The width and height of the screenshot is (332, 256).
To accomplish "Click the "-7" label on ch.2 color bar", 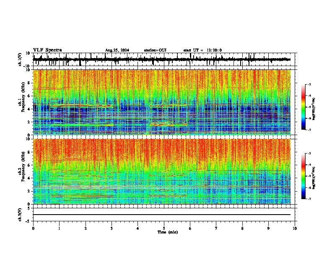I will tap(309, 199).
